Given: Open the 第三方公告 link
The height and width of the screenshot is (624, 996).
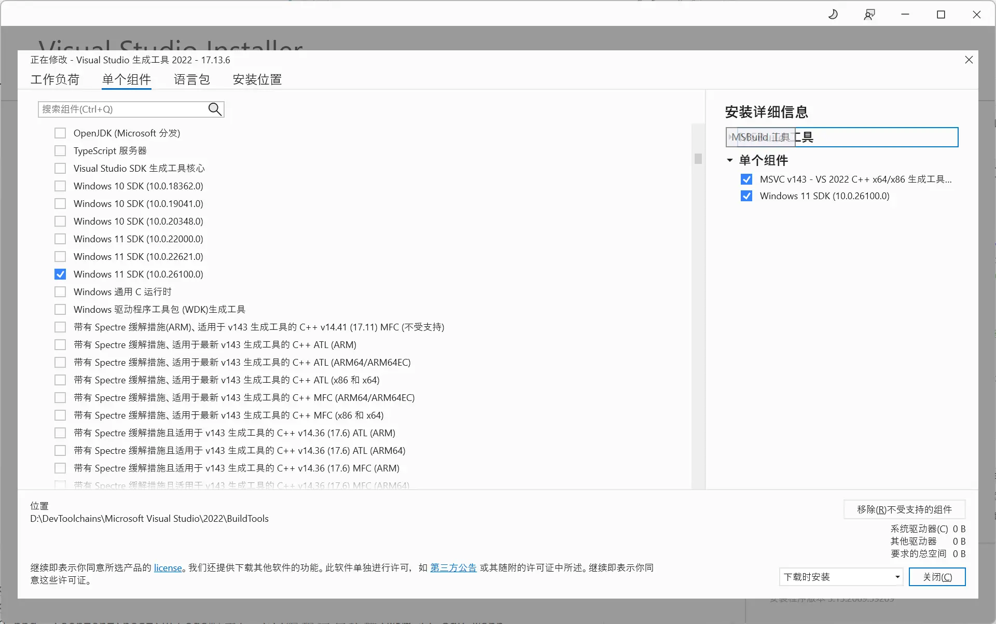Looking at the screenshot, I should (453, 568).
